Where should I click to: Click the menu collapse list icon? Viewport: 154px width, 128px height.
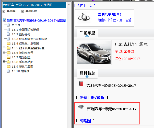pyautogui.click(x=22, y=11)
